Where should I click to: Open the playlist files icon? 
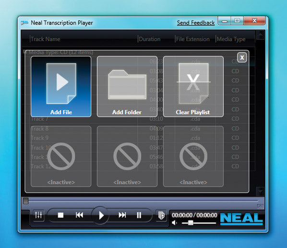click(x=161, y=215)
